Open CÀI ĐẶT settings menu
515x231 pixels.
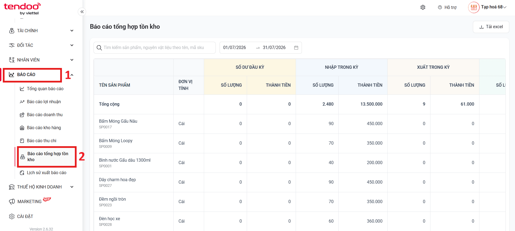click(x=25, y=216)
